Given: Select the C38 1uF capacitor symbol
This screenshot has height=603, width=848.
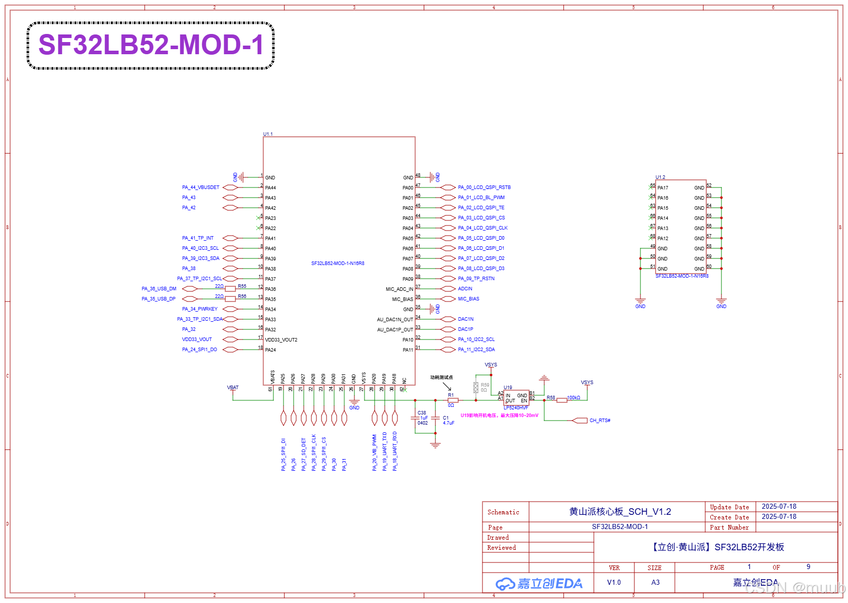Looking at the screenshot, I should pos(415,418).
